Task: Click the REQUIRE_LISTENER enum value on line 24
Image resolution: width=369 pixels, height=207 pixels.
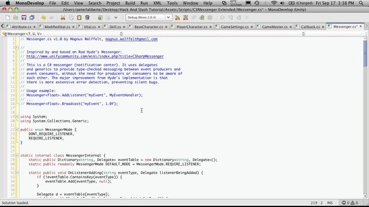Action: pos(46,138)
